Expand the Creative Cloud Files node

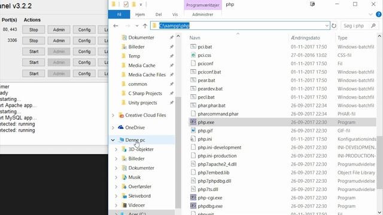pos(113,115)
